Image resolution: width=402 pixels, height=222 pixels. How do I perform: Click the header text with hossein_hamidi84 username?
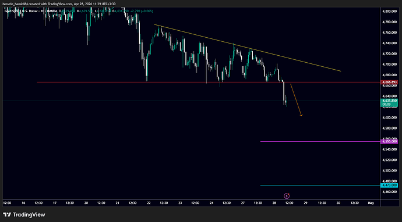click(59, 4)
